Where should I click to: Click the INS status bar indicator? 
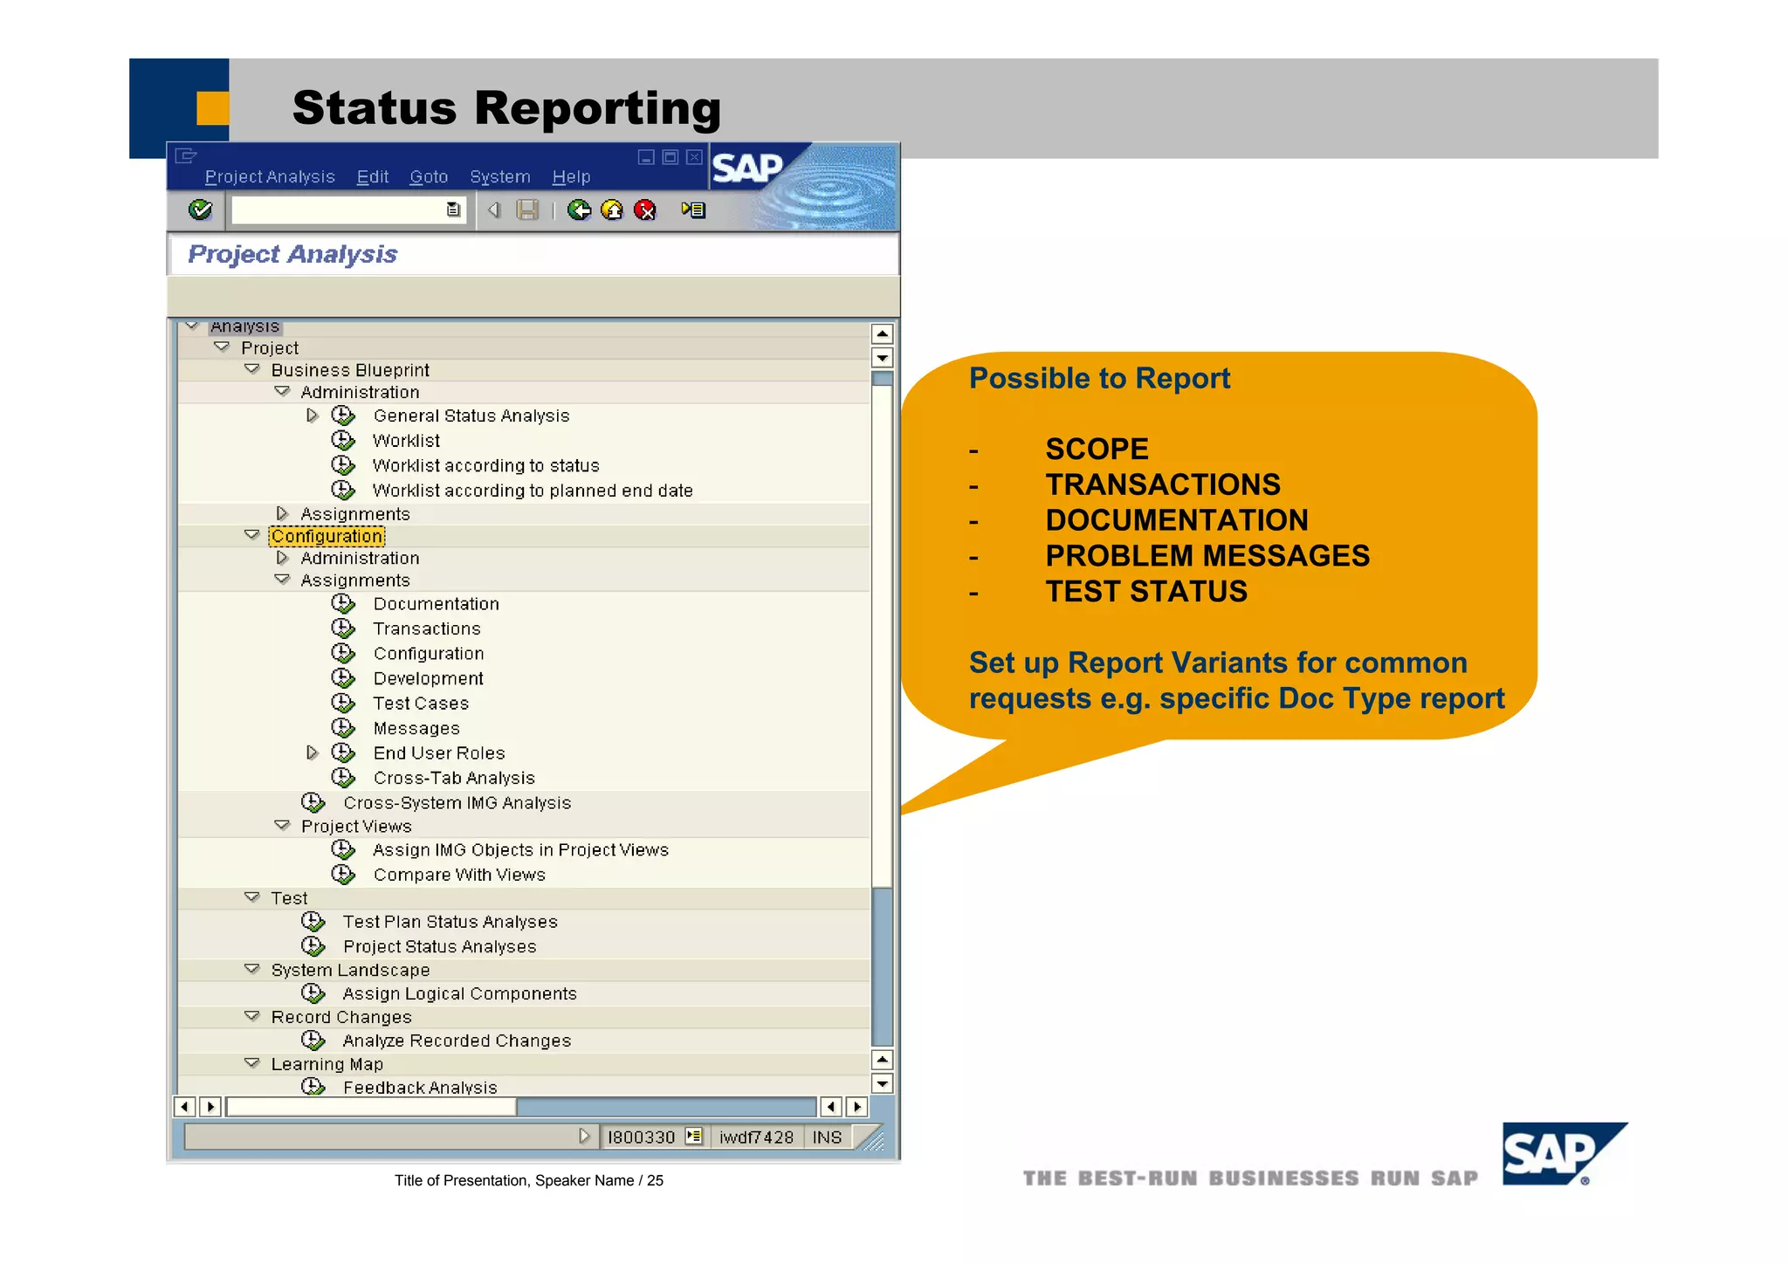point(827,1137)
